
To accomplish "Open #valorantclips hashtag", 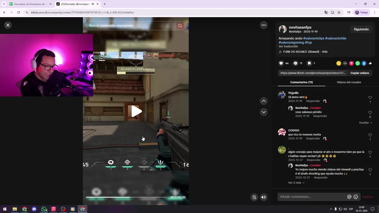I will [x=314, y=38].
